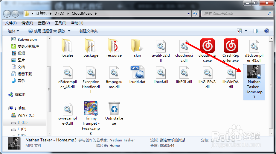This screenshot has height=154, width=276.
Task: Select the ffmpegsumo.dll file
Action: pyautogui.click(x=114, y=77)
